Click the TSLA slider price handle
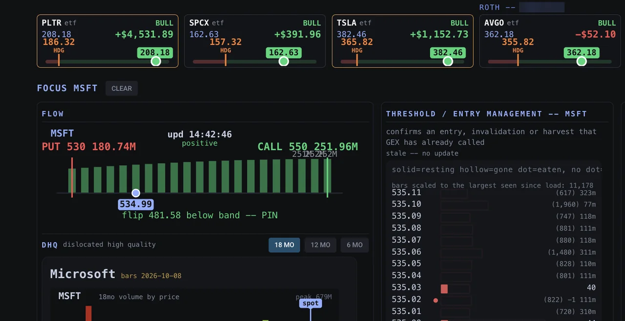The width and height of the screenshot is (625, 321). pyautogui.click(x=448, y=61)
